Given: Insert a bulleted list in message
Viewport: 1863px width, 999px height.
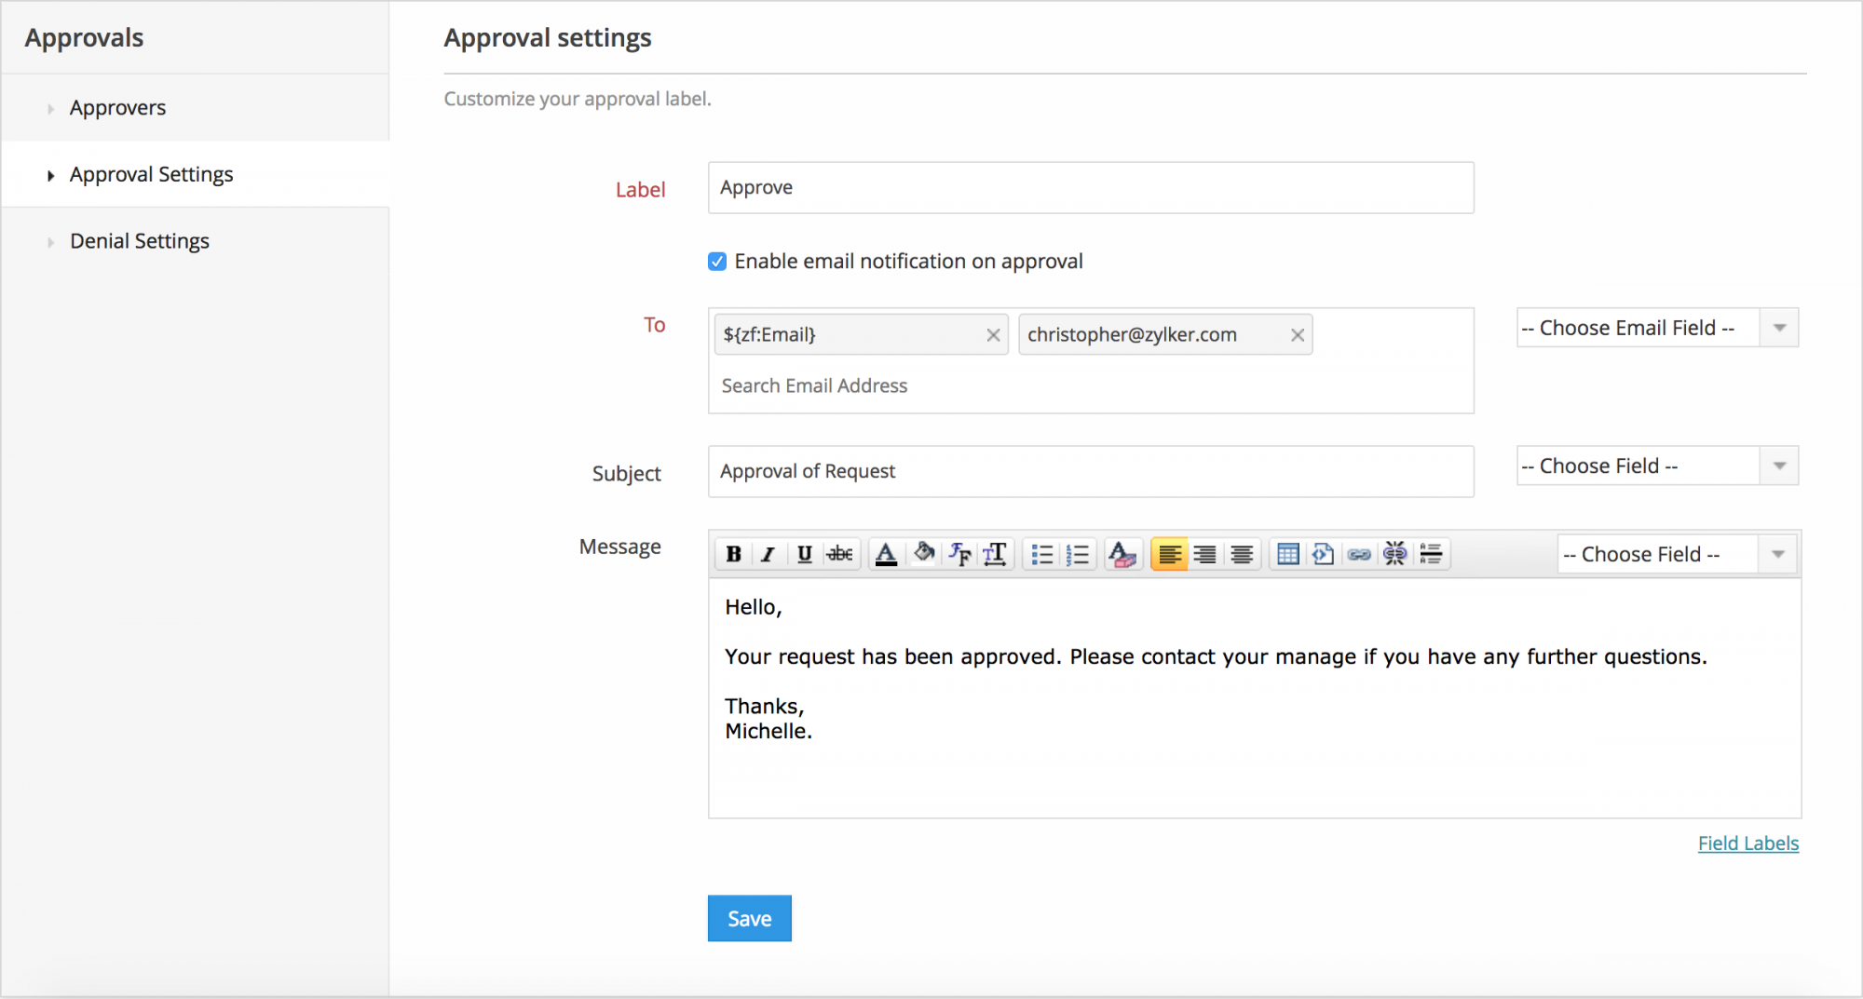Looking at the screenshot, I should tap(1041, 555).
